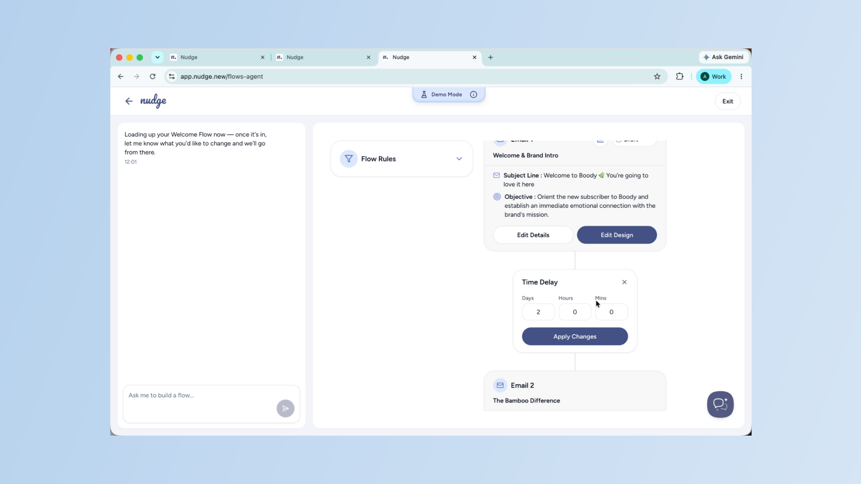Close the Time Delay panel
The image size is (861, 484).
coord(624,282)
